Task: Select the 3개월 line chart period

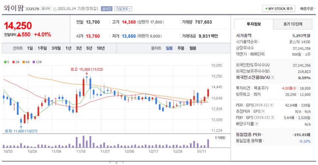Action: (x=56, y=48)
